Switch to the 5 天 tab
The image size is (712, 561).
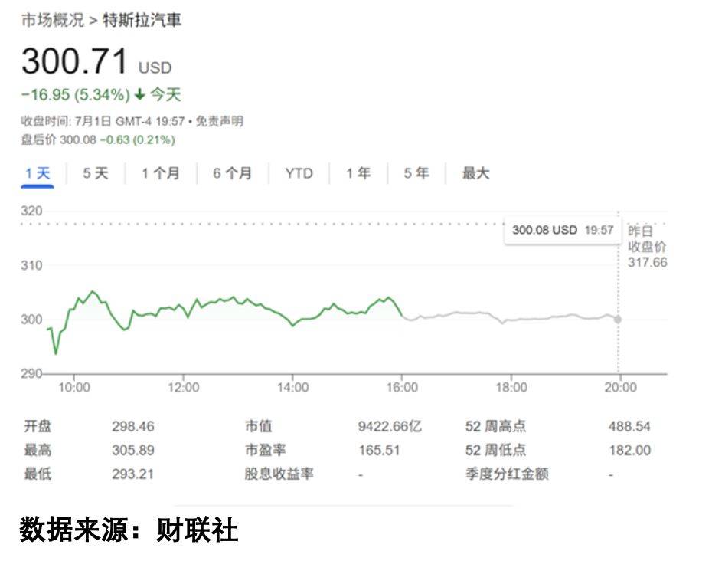tap(96, 173)
